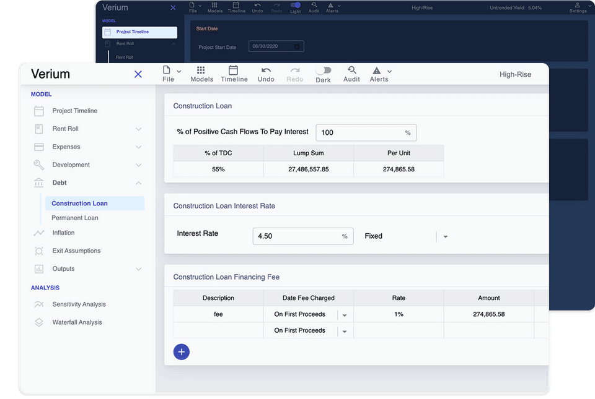Screen dimensions: 595x399
Task: Select Permanent Loan in sidebar
Action: [75, 218]
